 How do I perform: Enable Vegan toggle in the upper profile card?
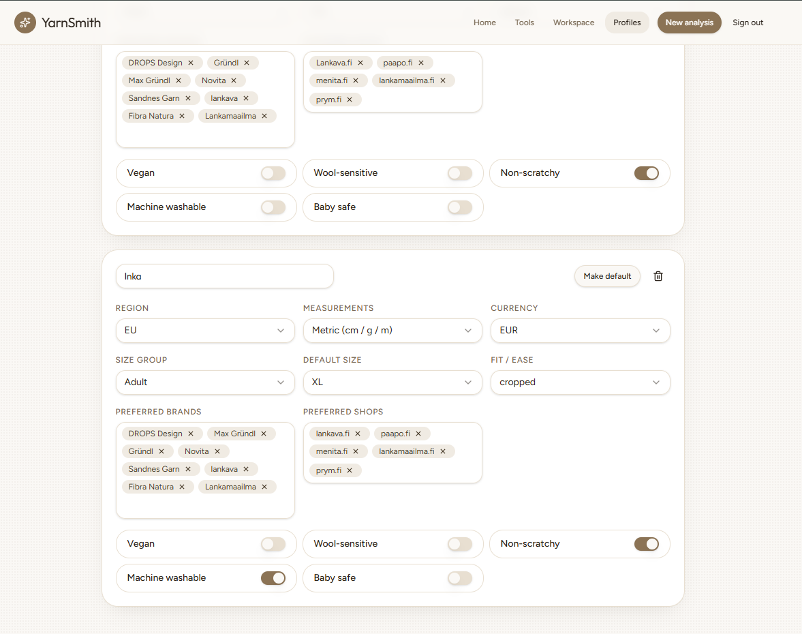273,173
